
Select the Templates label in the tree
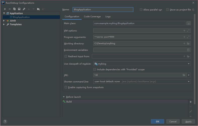[x=16, y=24]
